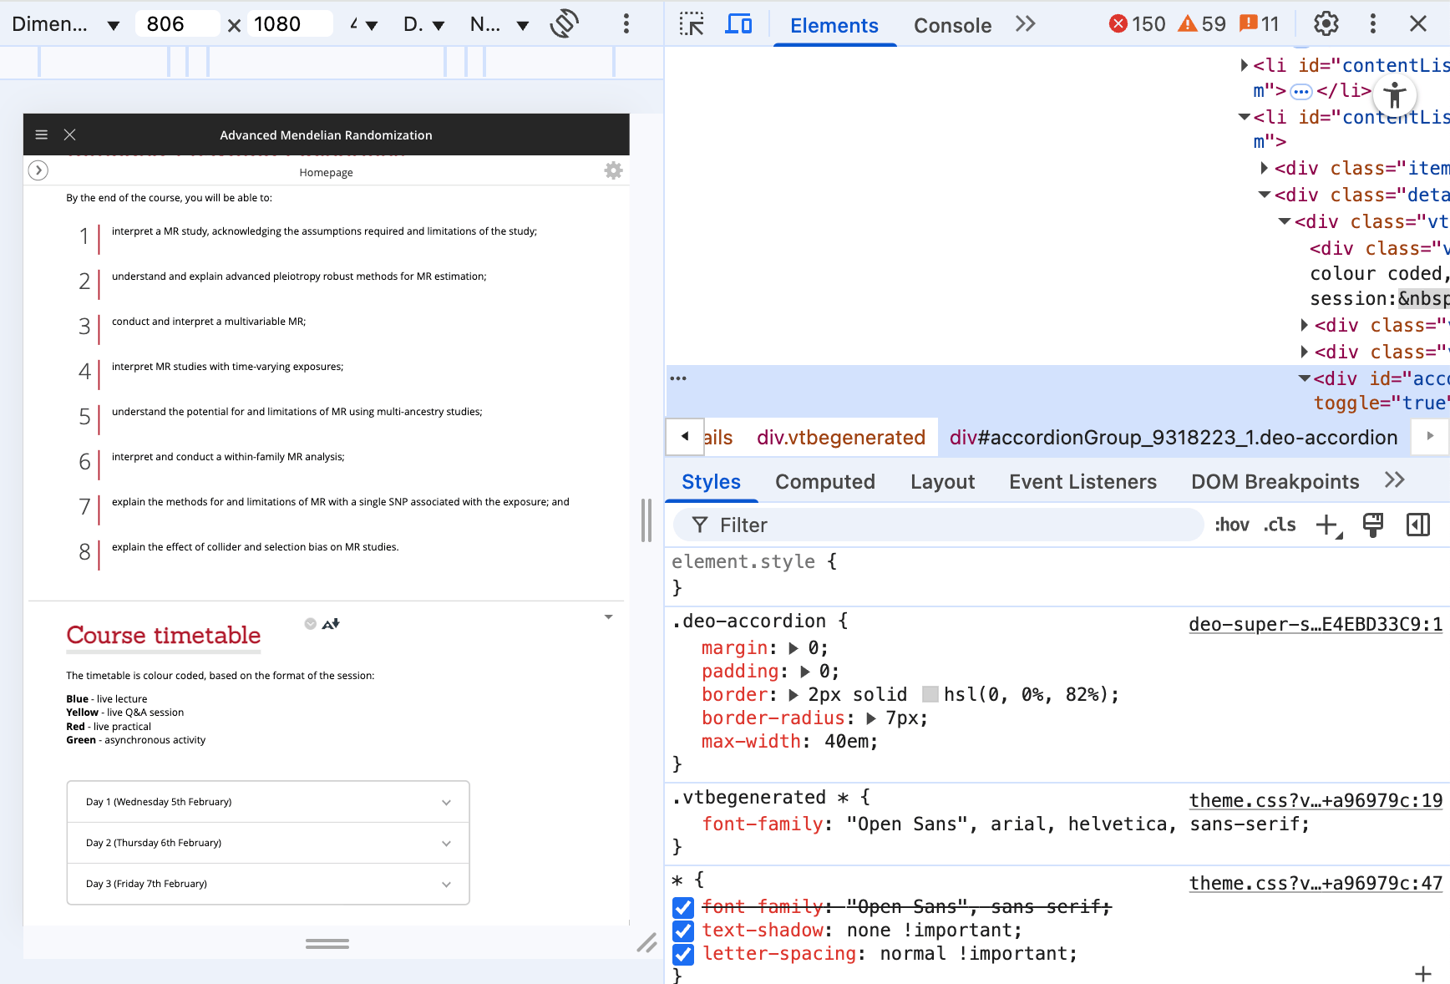This screenshot has height=984, width=1450.
Task: Expand the padding shorthand triangle
Action: pos(805,672)
